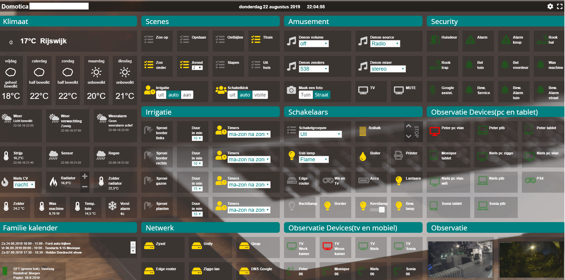The image size is (565, 280).
Task: Toggle the Boiler water drop icon
Action: (x=362, y=156)
